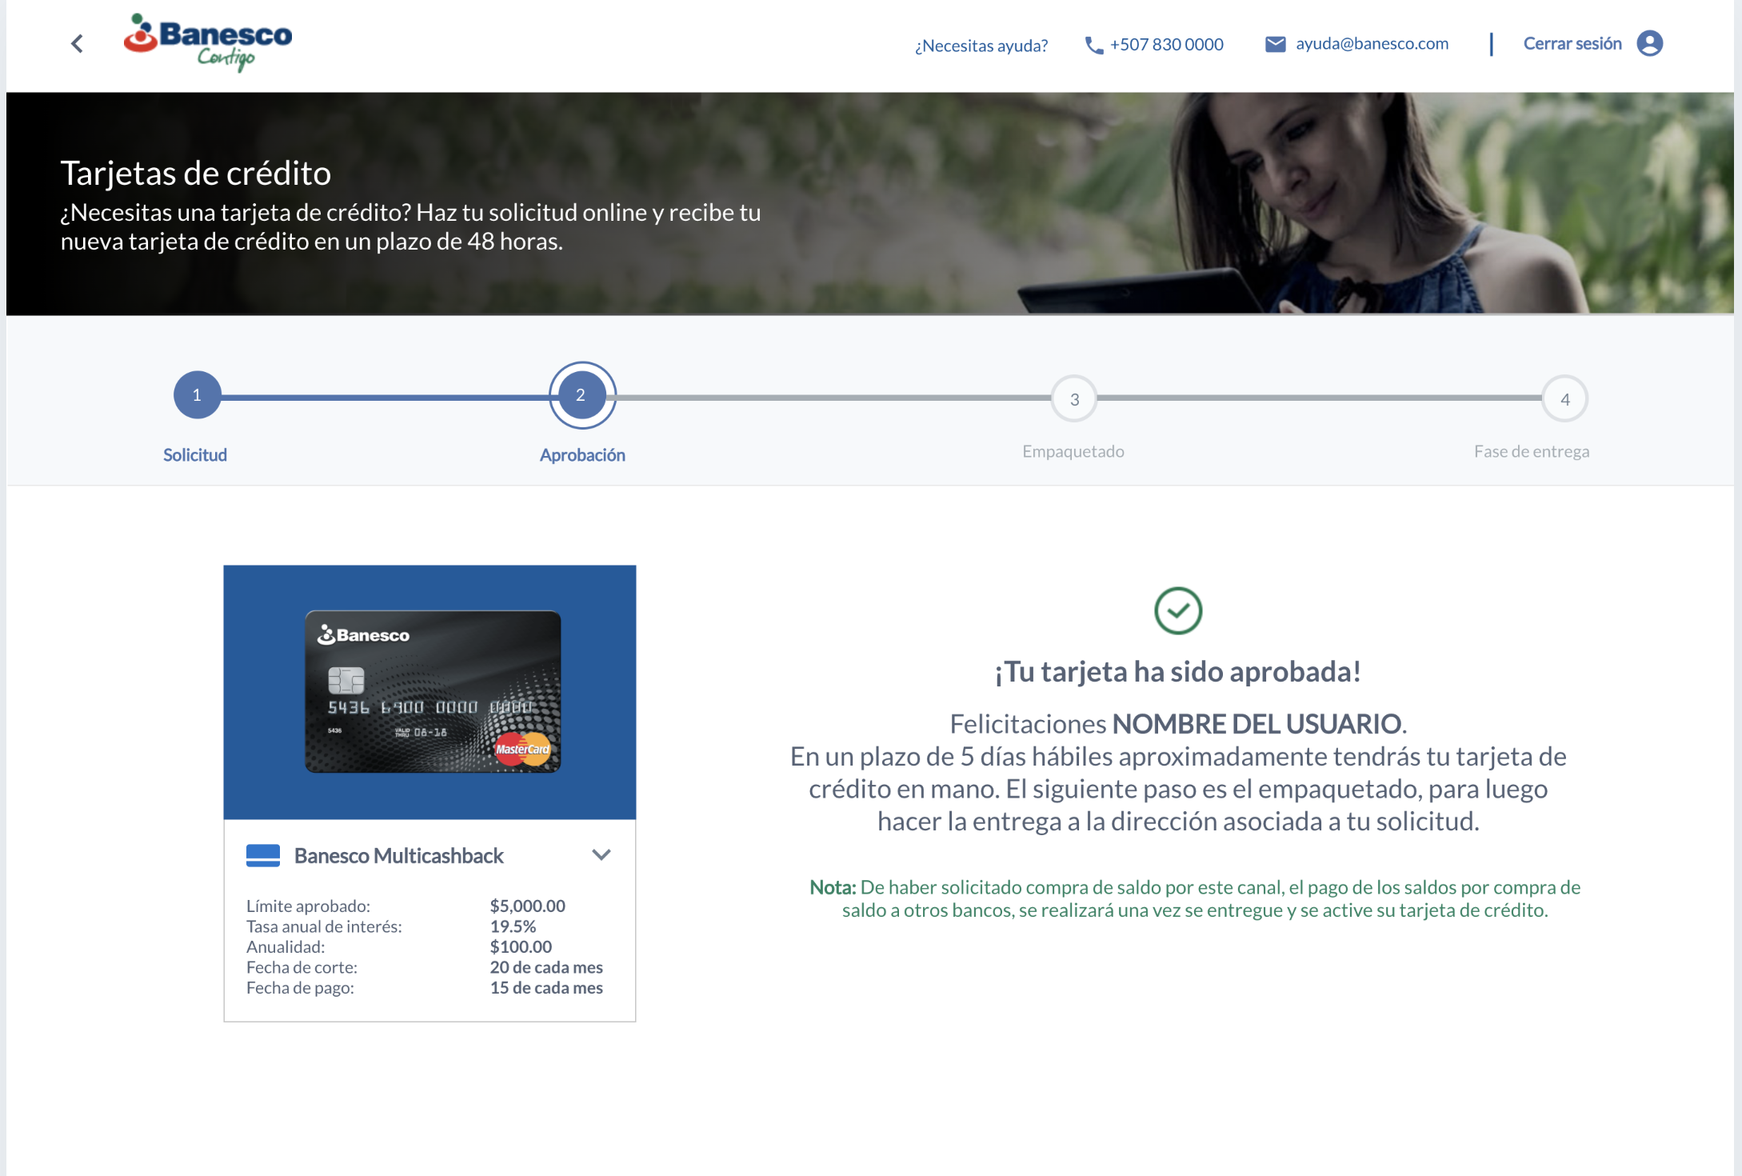Image resolution: width=1742 pixels, height=1176 pixels.
Task: Click ¿Necesitas ayuda? text
Action: (x=981, y=46)
